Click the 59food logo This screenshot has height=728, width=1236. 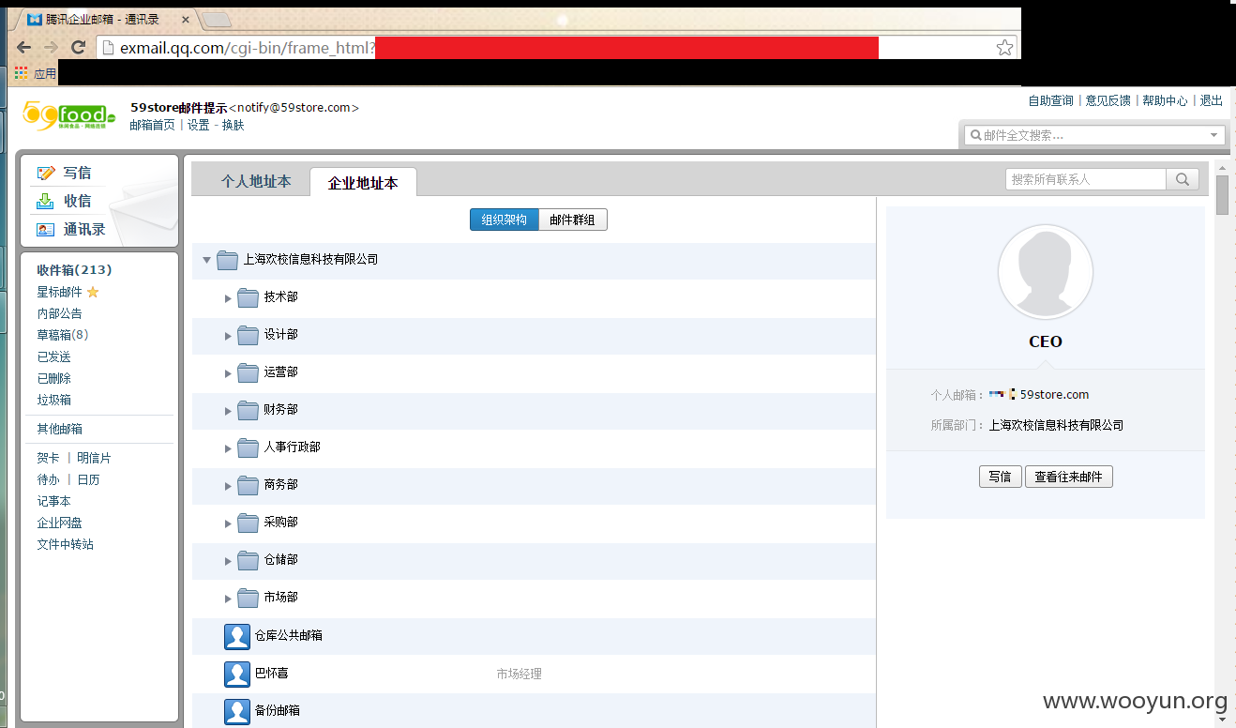point(68,115)
